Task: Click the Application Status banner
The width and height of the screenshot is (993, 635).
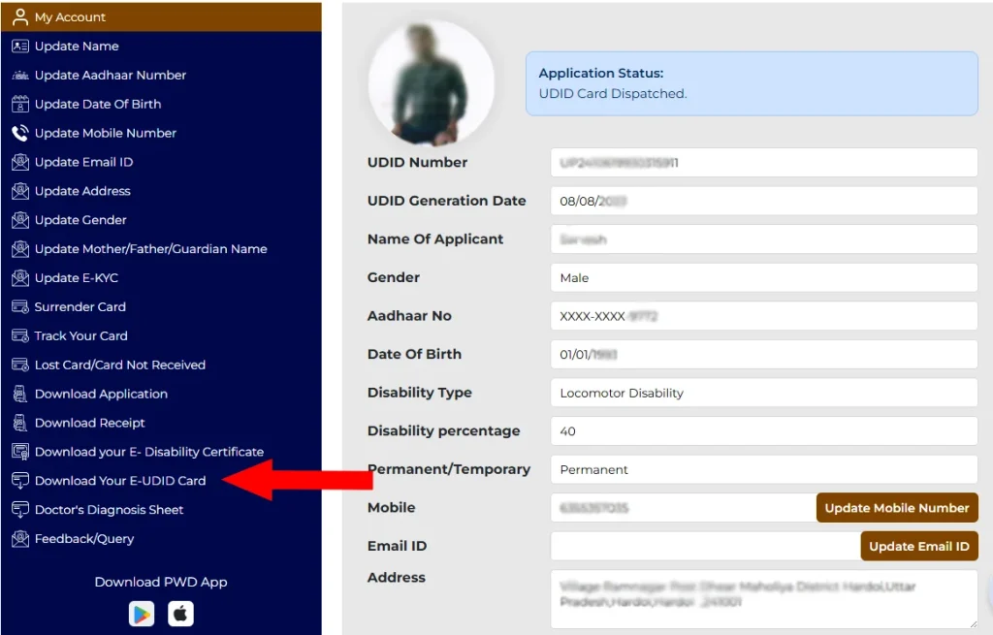Action: coord(752,83)
